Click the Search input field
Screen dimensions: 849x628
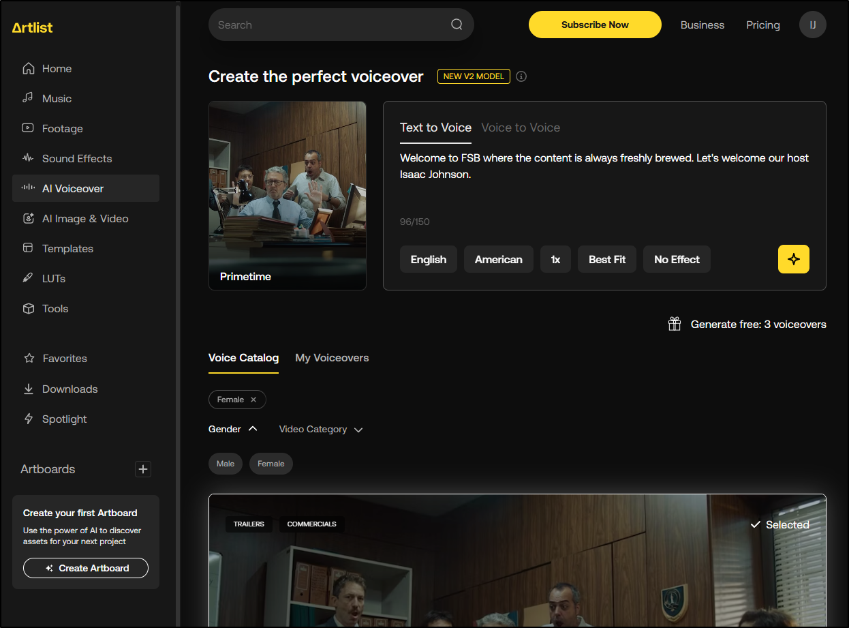tap(341, 25)
